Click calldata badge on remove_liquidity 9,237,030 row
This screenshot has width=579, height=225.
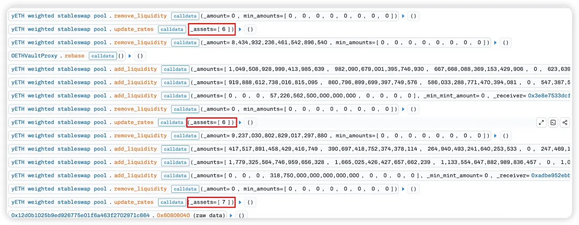pos(185,136)
